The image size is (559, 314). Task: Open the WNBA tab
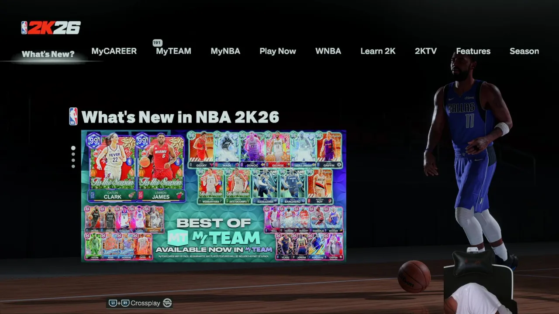328,51
